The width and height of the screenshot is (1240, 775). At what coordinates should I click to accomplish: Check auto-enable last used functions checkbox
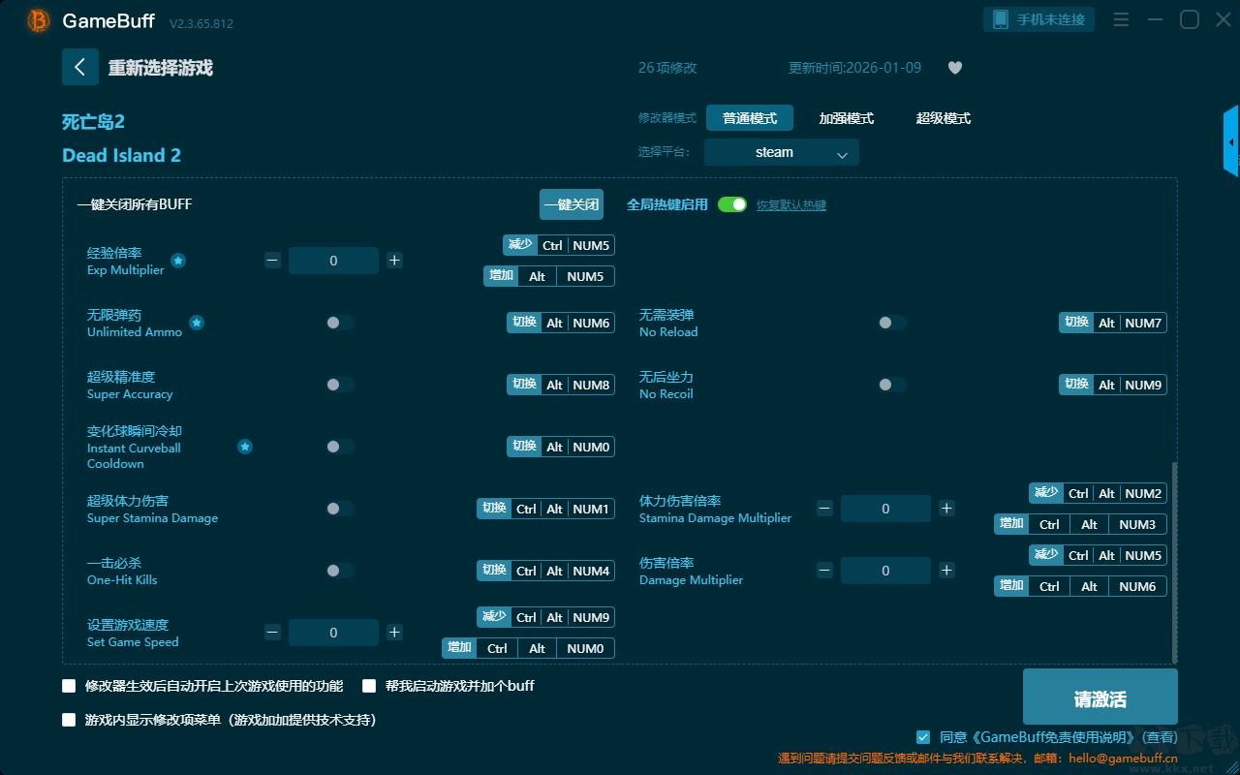click(x=69, y=686)
